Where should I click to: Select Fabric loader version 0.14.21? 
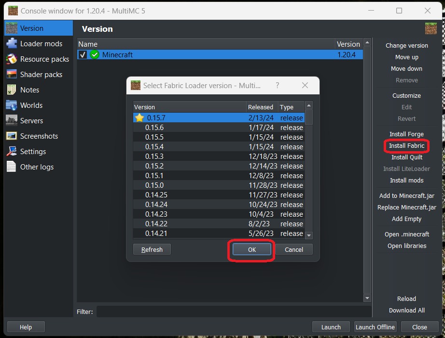pyautogui.click(x=219, y=233)
